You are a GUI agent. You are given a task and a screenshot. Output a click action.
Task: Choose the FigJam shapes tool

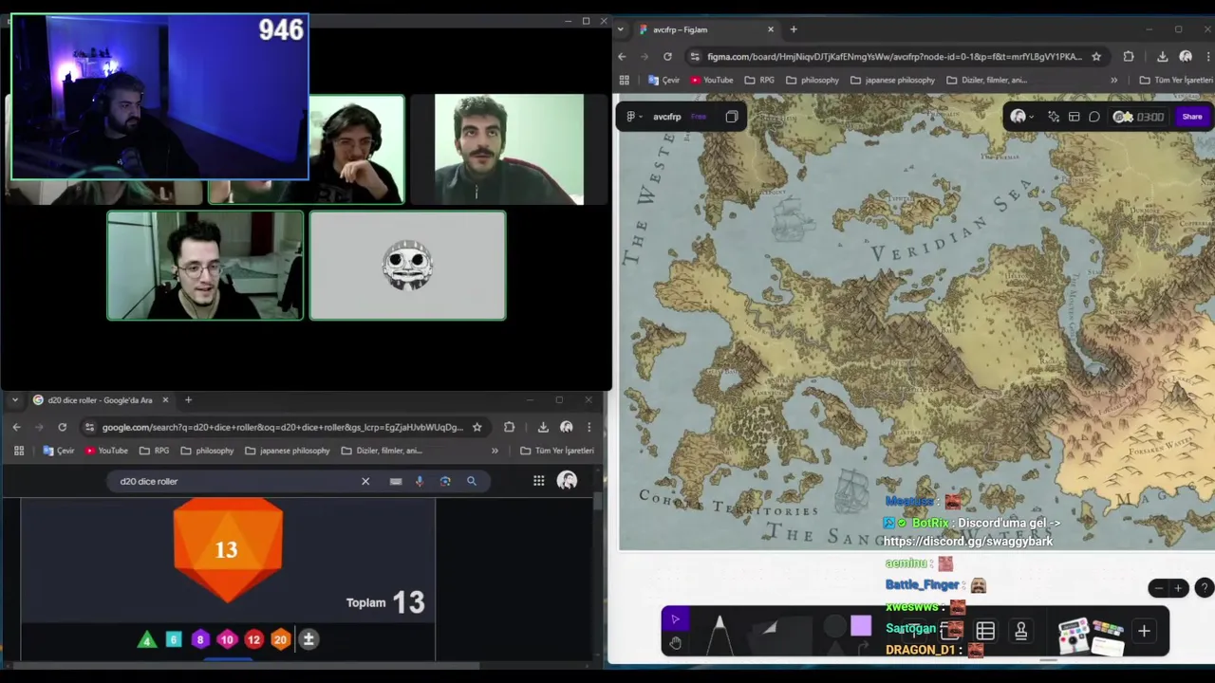coord(834,625)
